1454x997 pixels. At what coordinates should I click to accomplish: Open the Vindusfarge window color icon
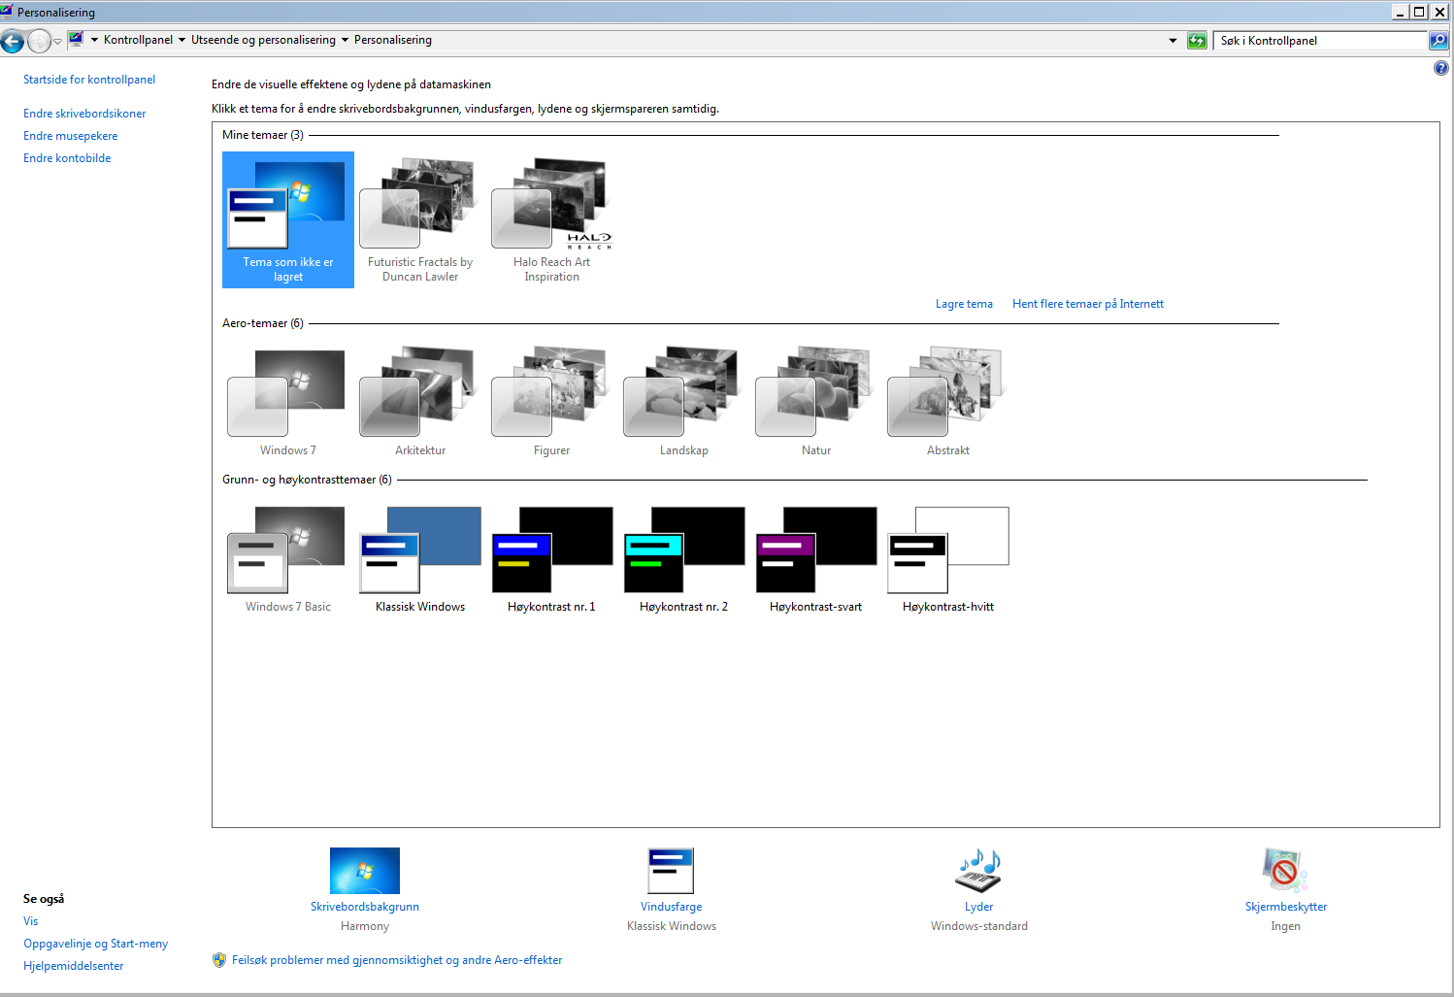point(671,871)
